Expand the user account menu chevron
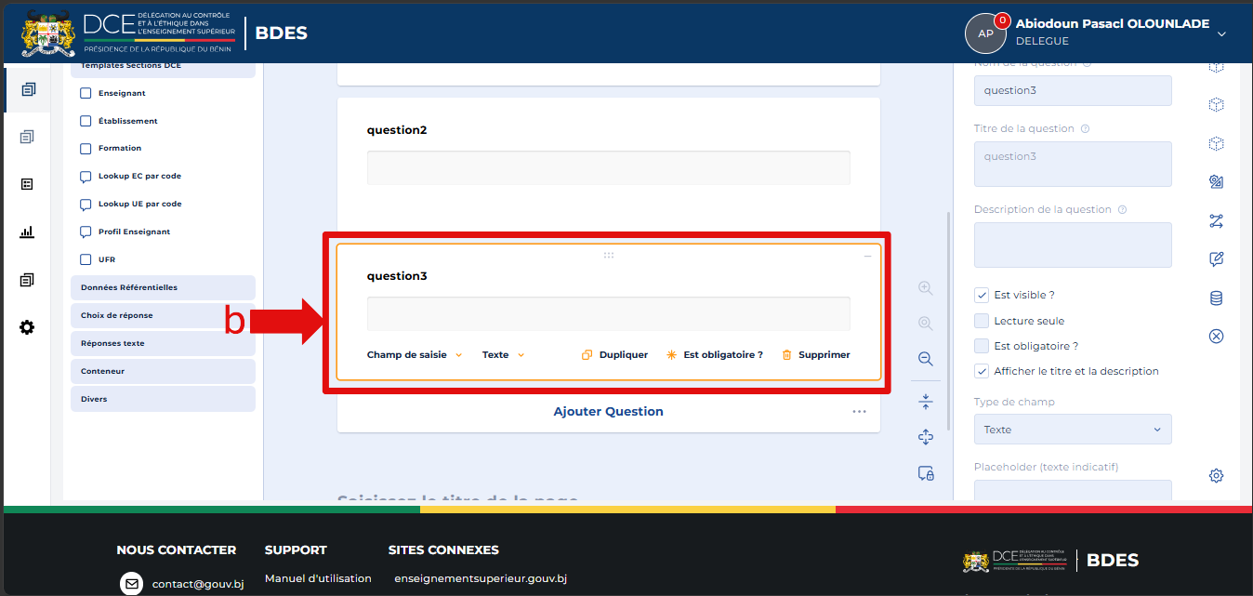The width and height of the screenshot is (1253, 596). (1221, 33)
